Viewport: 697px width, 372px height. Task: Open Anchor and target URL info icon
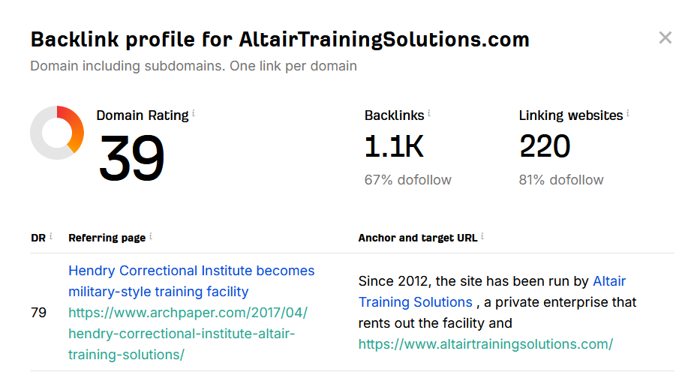tap(482, 236)
